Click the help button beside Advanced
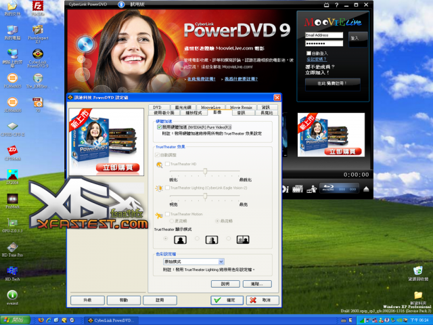 (x=225, y=284)
